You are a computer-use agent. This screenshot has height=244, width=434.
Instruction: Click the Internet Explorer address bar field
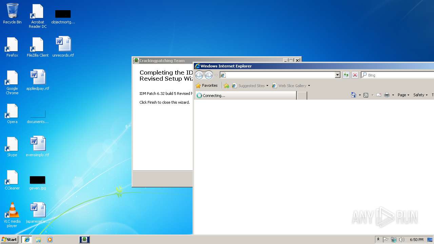pos(277,75)
